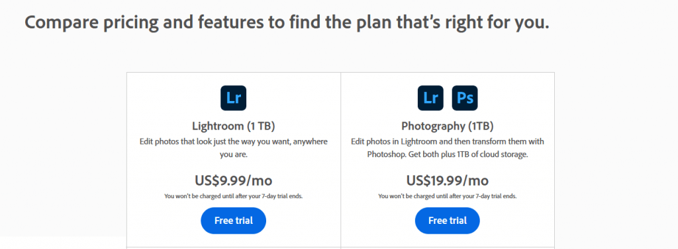This screenshot has width=678, height=249.
Task: Start Free trial for Photography (1TB)
Action: (x=448, y=221)
